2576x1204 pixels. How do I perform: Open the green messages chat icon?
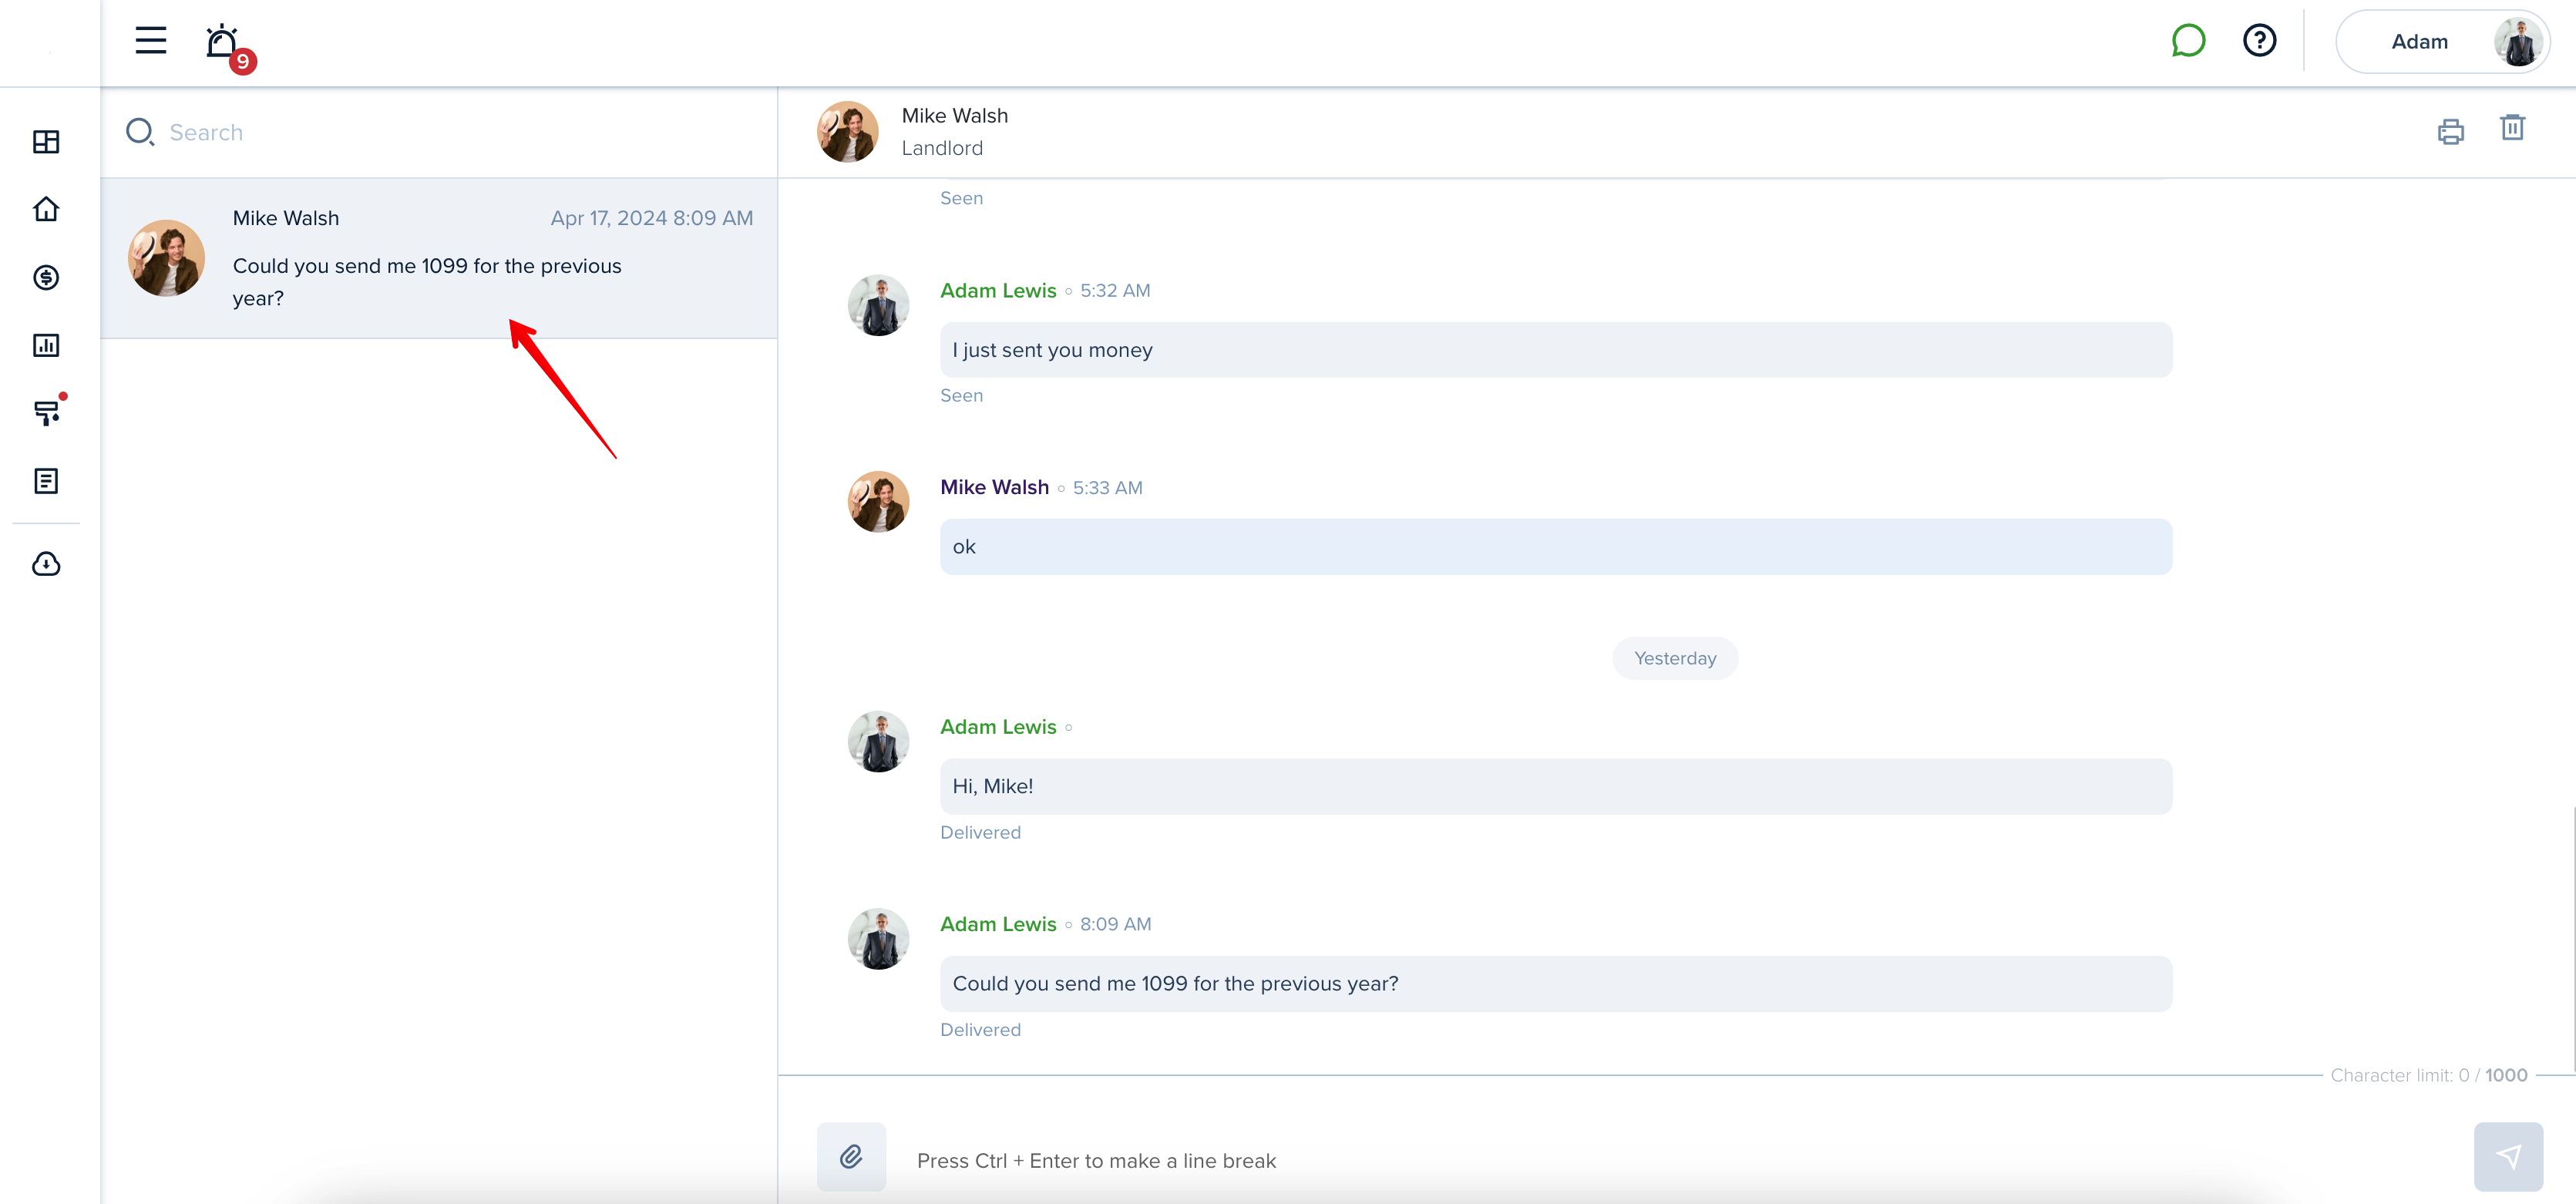(2188, 41)
